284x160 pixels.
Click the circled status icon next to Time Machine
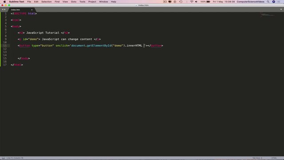tap(175, 2)
